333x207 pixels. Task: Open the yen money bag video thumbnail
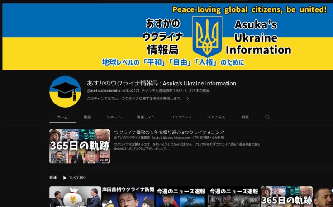(75, 197)
